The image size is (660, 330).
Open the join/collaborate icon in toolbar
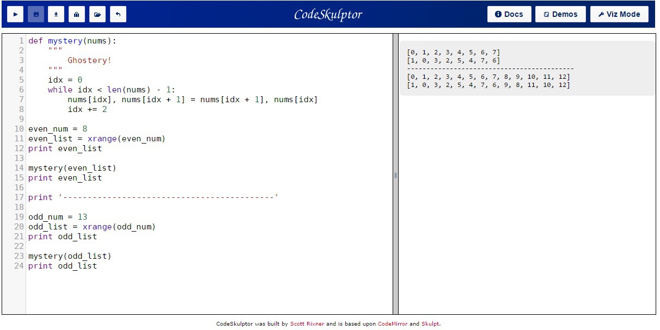(77, 14)
